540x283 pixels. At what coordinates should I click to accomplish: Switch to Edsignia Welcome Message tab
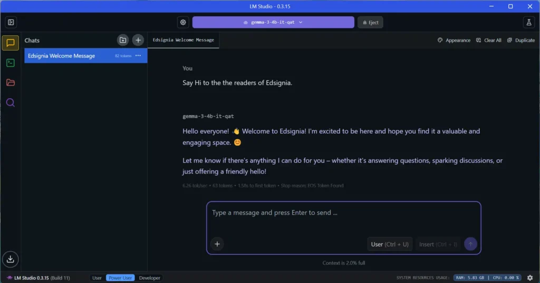point(183,40)
